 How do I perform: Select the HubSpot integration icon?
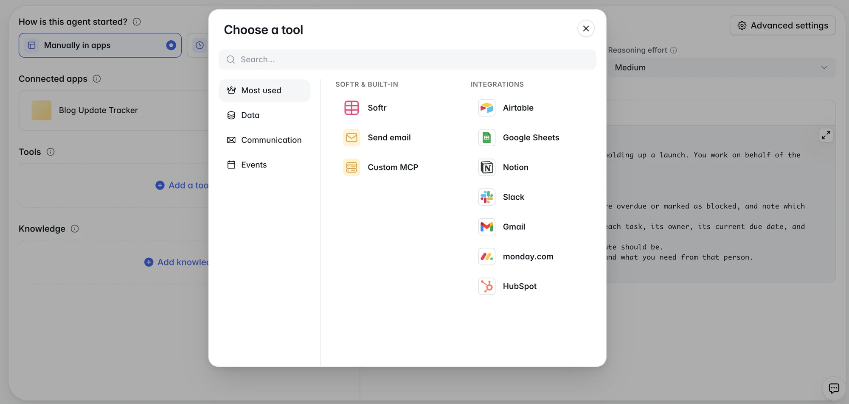(x=486, y=286)
